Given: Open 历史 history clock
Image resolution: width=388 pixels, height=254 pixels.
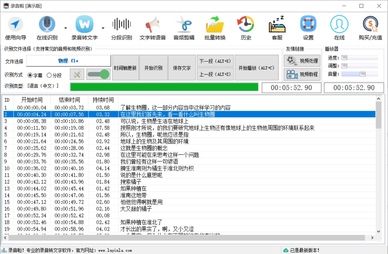Looking at the screenshot, I should point(246,28).
